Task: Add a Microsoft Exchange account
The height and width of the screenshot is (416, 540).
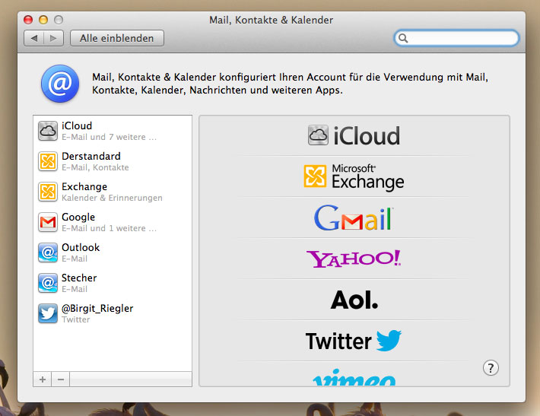Action: (354, 176)
